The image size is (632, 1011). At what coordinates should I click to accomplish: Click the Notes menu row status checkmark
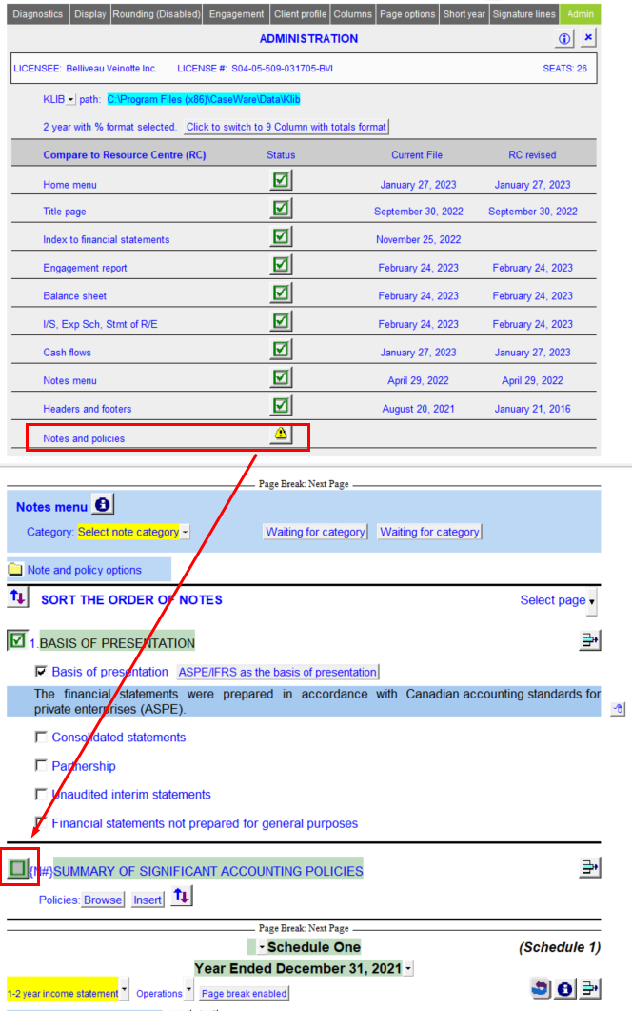(281, 378)
